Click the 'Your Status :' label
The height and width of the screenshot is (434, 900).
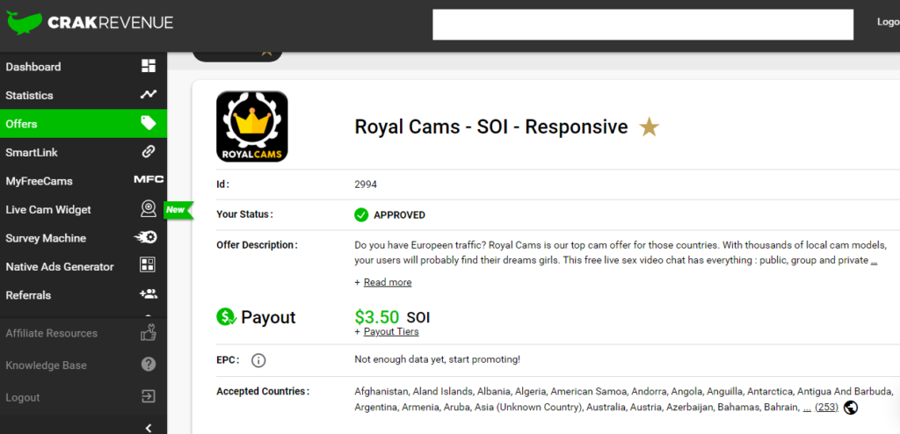click(244, 214)
